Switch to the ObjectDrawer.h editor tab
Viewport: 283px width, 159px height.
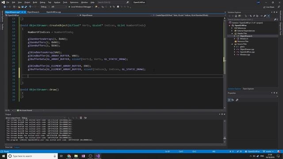click(33, 12)
